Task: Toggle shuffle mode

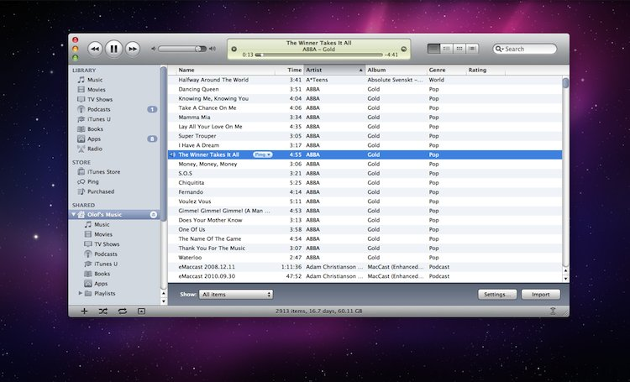Action: [x=103, y=311]
